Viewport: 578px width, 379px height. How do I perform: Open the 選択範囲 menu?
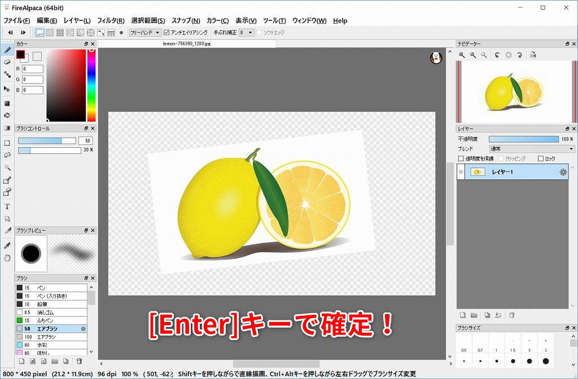pyautogui.click(x=148, y=21)
